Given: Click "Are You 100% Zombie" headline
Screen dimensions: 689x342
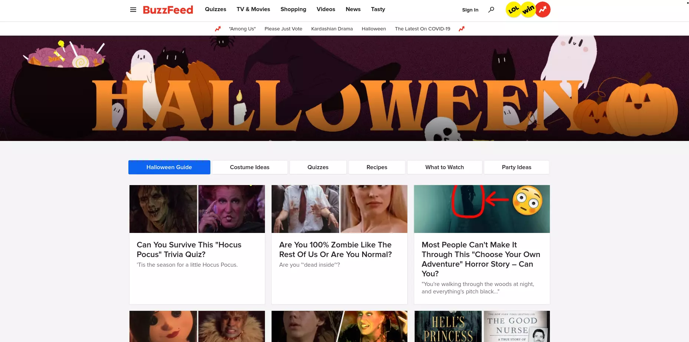Looking at the screenshot, I should (335, 250).
